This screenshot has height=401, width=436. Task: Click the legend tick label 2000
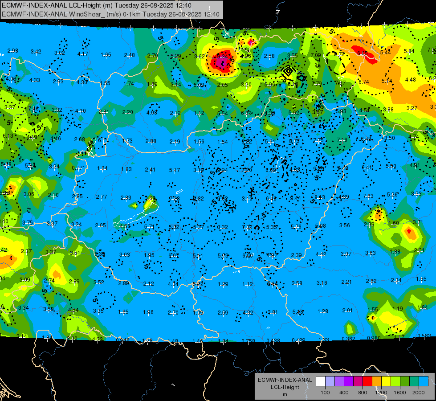pos(419,393)
